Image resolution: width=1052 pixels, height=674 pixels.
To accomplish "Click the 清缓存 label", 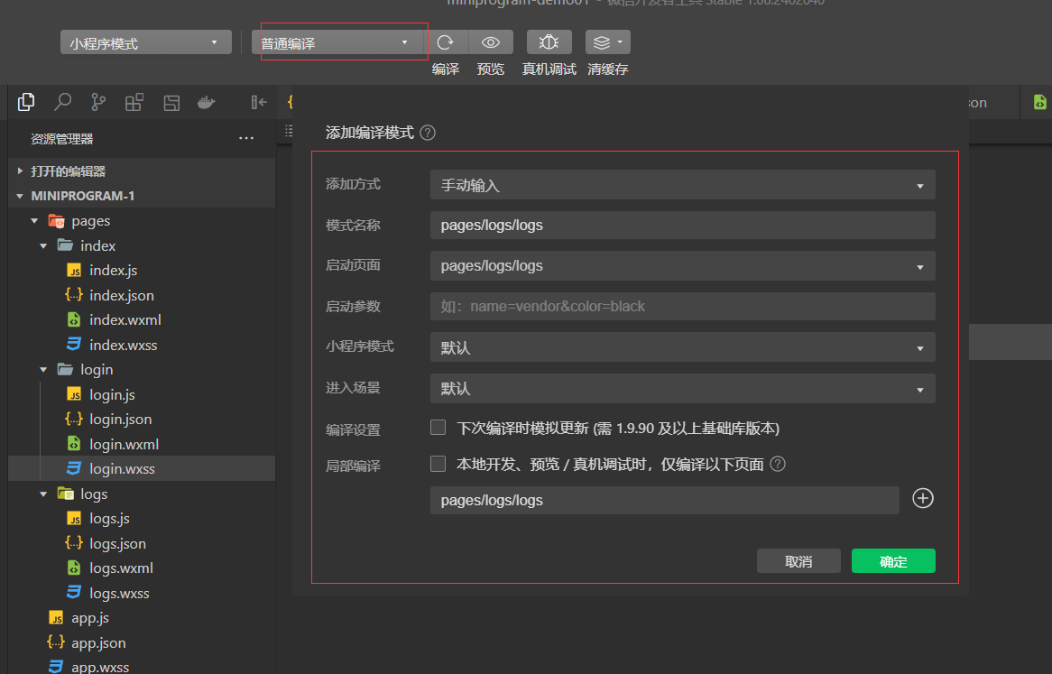I will (608, 69).
